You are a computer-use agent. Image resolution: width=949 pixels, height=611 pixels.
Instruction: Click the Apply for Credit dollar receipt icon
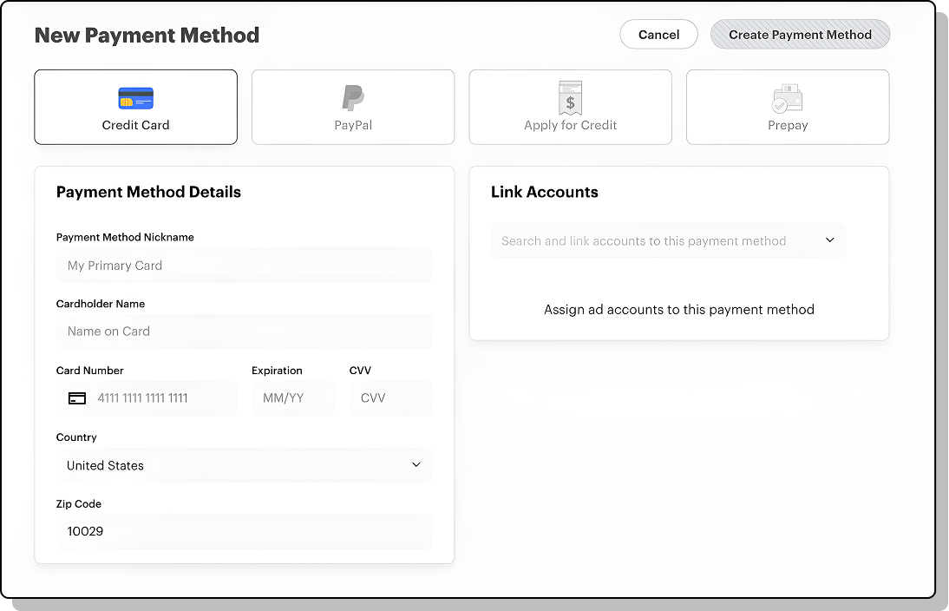tap(570, 97)
